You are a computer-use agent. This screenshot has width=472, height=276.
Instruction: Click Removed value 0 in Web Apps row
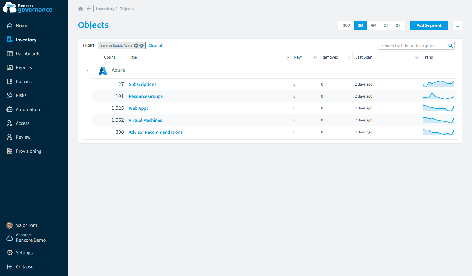point(322,108)
